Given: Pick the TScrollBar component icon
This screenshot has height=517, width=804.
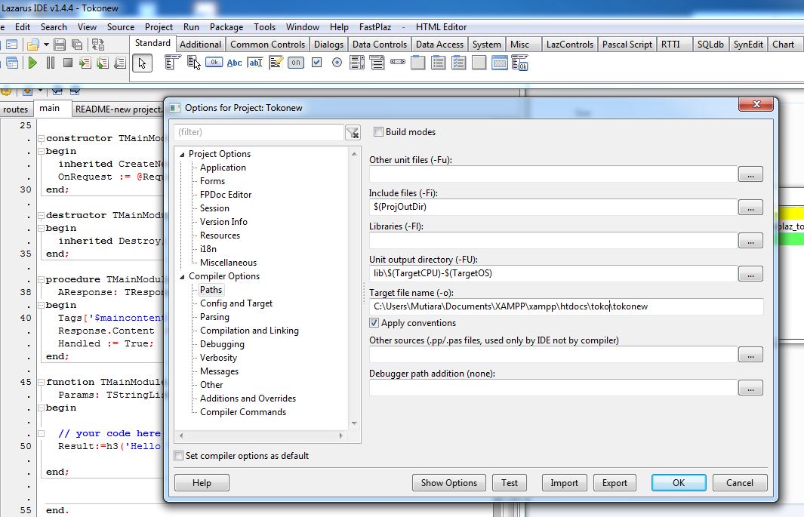Looking at the screenshot, I should [397, 62].
